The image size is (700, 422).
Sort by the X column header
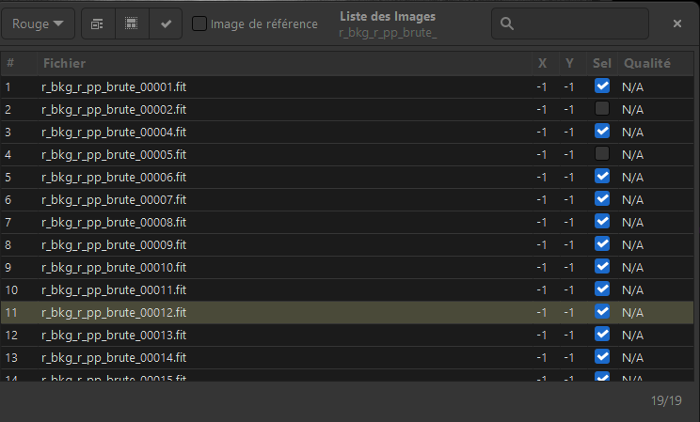point(541,63)
